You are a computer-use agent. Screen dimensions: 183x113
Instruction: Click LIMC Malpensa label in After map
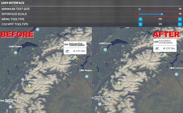tap(176, 68)
